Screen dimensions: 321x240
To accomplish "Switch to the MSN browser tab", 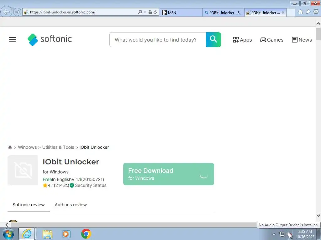I will point(181,12).
